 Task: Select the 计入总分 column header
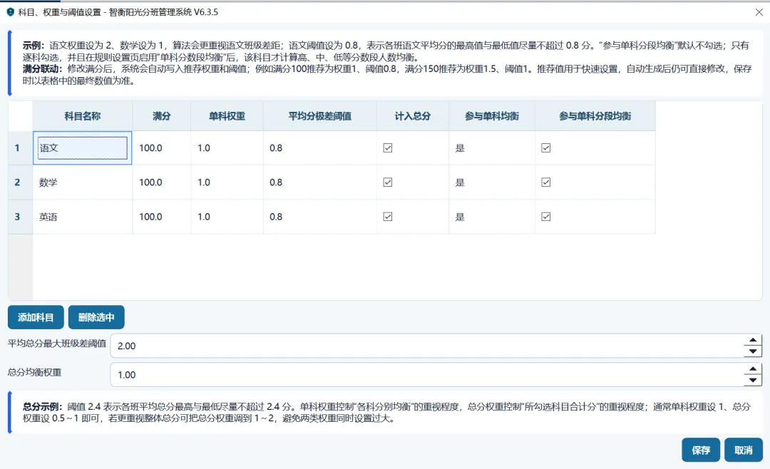click(x=413, y=116)
